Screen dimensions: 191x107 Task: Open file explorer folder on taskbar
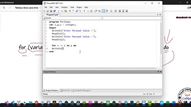30,103
